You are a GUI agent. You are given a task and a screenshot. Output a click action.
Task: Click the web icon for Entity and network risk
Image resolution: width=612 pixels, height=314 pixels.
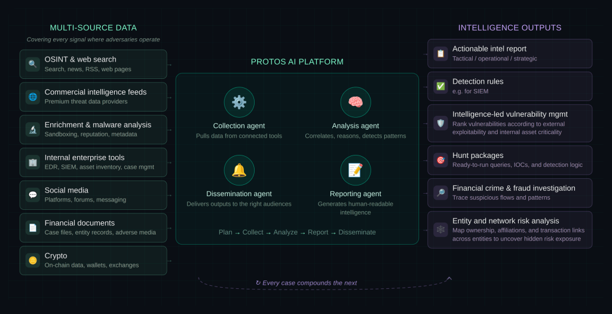tap(440, 230)
